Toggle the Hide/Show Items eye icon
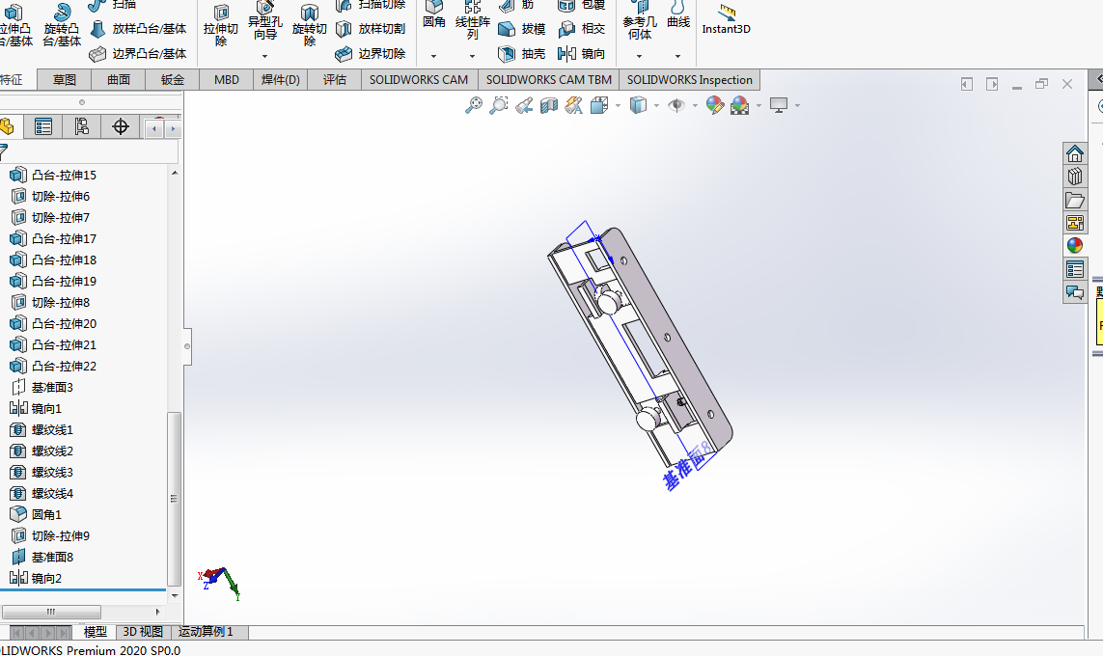This screenshot has width=1103, height=656. 676,105
